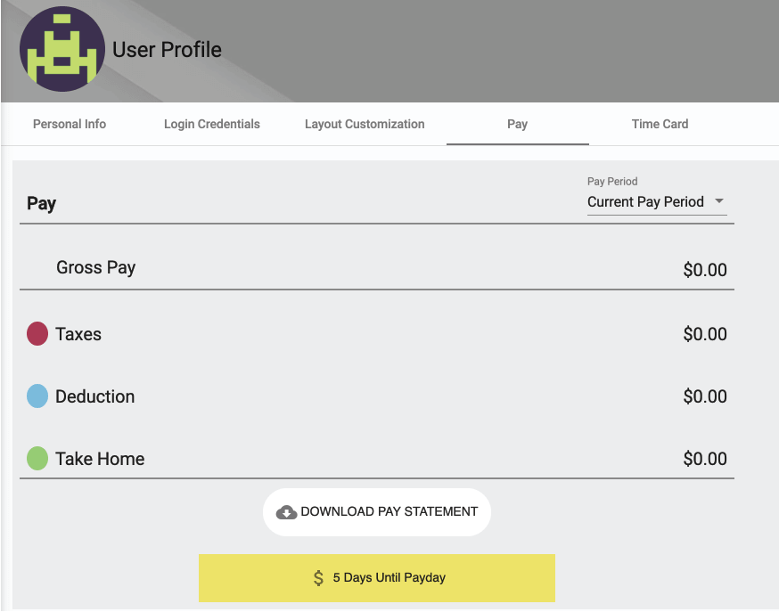Click the cloud download icon
The image size is (779, 612).
[286, 511]
